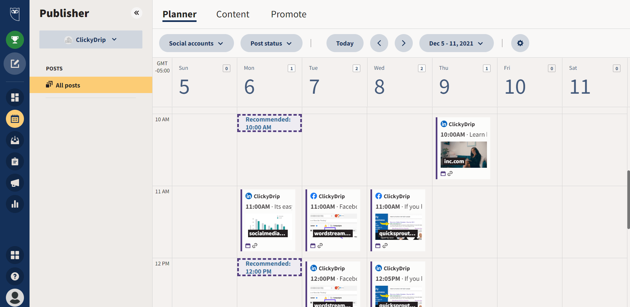Click calendar icon on Monday 11:00AM post

point(248,245)
